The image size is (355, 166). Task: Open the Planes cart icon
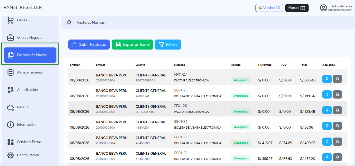10,20
